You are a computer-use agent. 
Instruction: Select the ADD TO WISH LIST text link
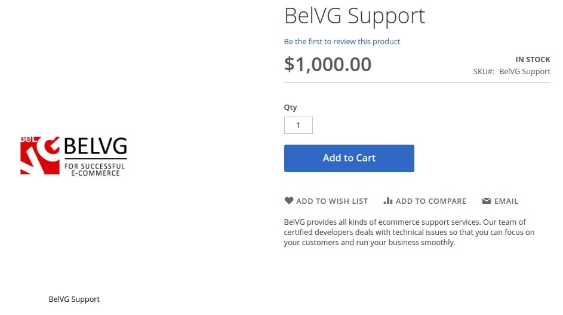coord(332,201)
